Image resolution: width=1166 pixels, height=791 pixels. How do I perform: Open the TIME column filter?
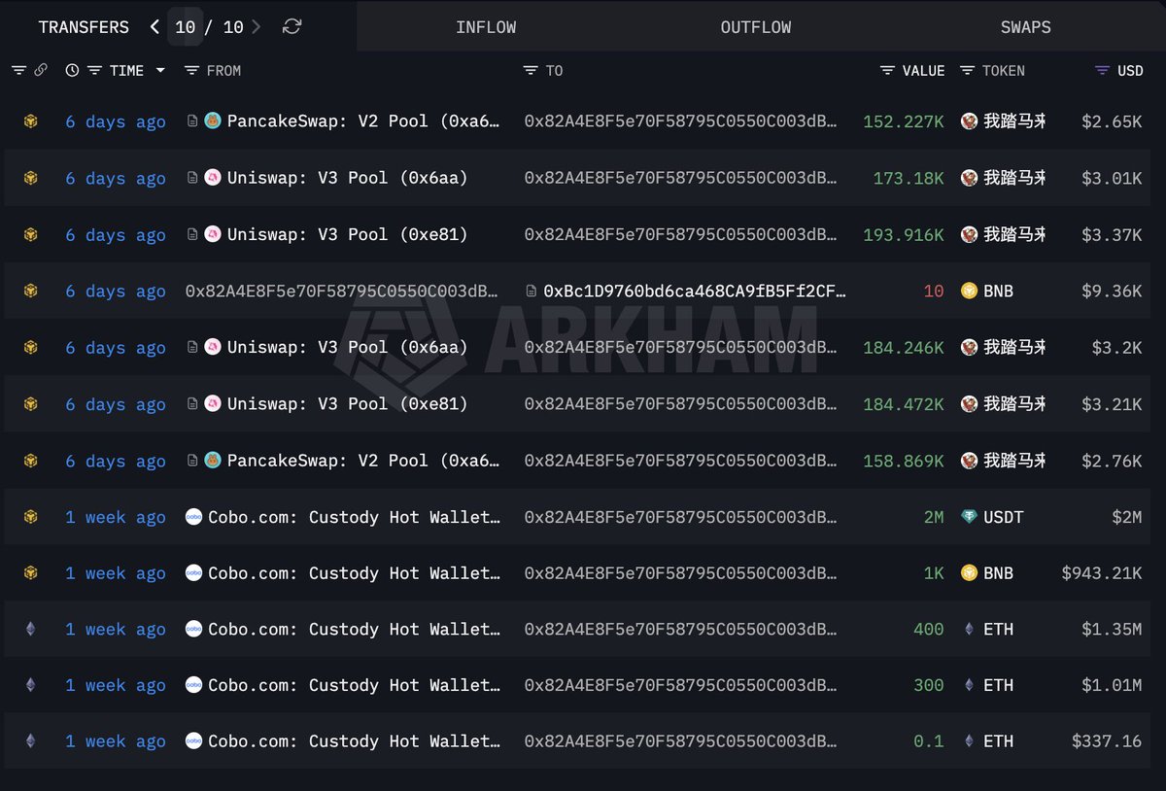(x=94, y=70)
